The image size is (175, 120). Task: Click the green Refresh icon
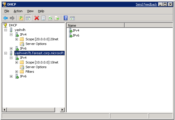(50, 18)
